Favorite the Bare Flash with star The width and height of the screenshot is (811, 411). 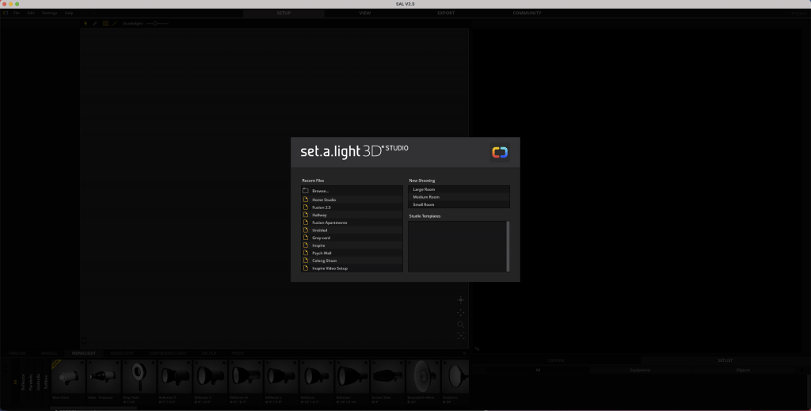click(82, 363)
